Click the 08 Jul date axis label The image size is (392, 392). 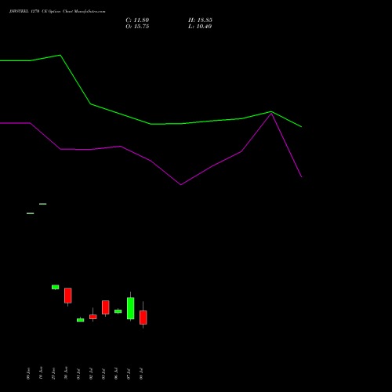click(141, 374)
